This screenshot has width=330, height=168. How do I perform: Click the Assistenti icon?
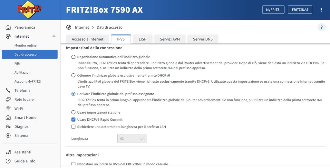[x=8, y=152]
